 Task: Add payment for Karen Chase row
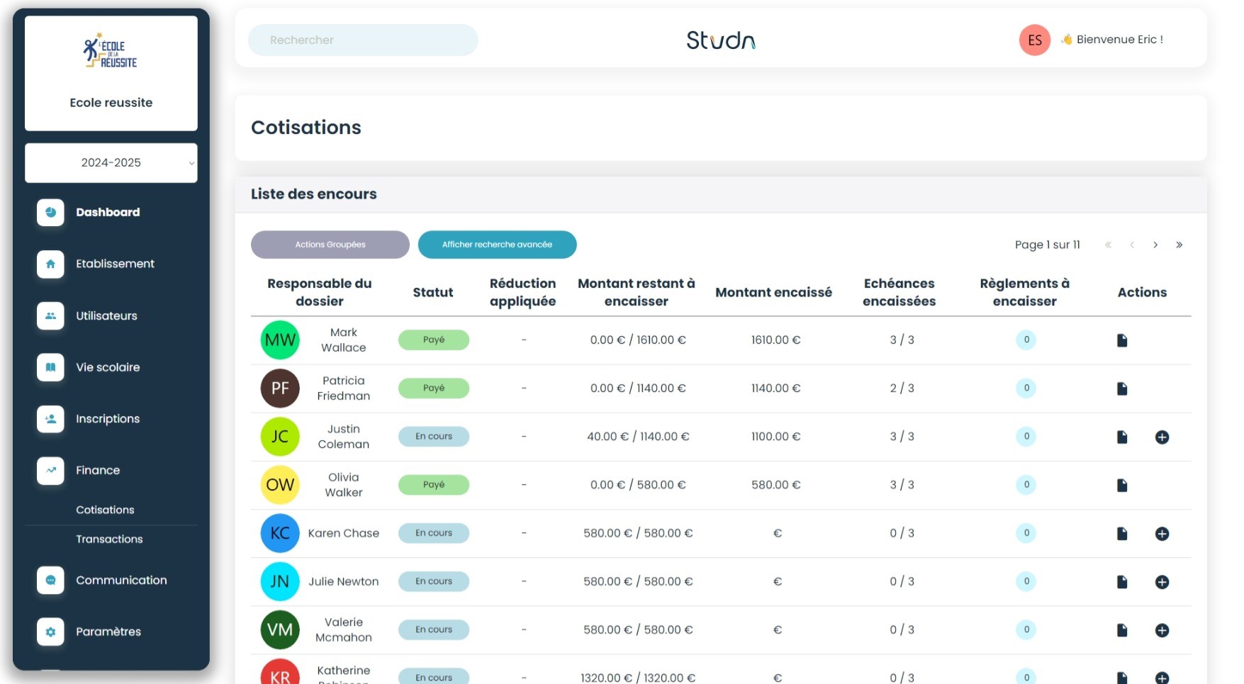(1162, 534)
